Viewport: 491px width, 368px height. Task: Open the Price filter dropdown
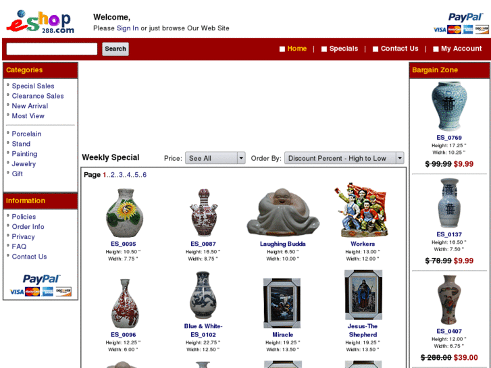click(x=215, y=158)
